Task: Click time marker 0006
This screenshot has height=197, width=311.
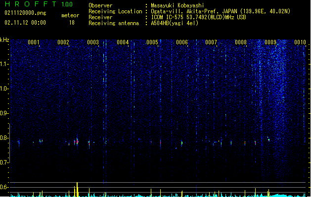Action: tap(182, 42)
